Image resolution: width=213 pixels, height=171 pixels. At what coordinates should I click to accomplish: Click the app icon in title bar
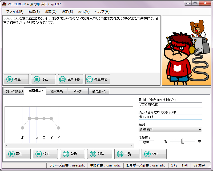(x=4, y=4)
